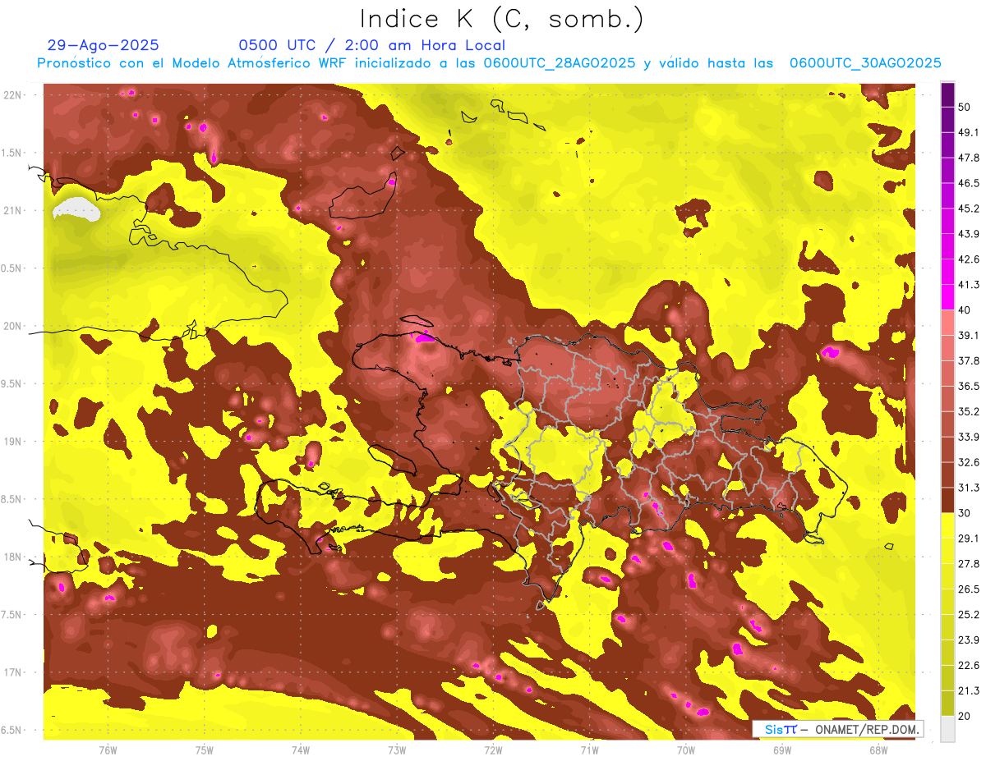986x761 pixels.
Task: Click the legend value "33.9"
Action: [x=969, y=437]
